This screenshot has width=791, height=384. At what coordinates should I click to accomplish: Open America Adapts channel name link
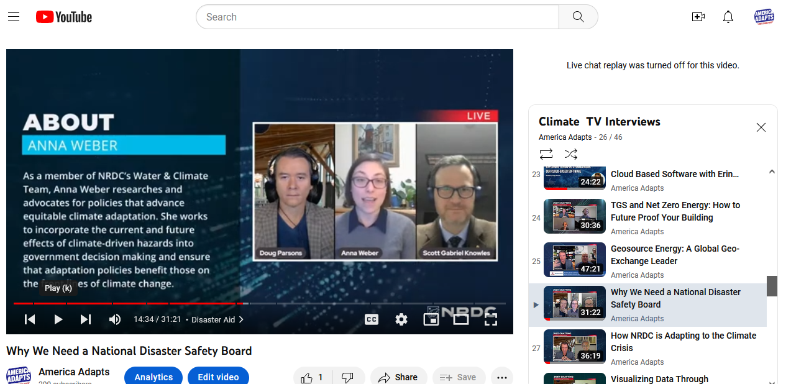coord(74,372)
